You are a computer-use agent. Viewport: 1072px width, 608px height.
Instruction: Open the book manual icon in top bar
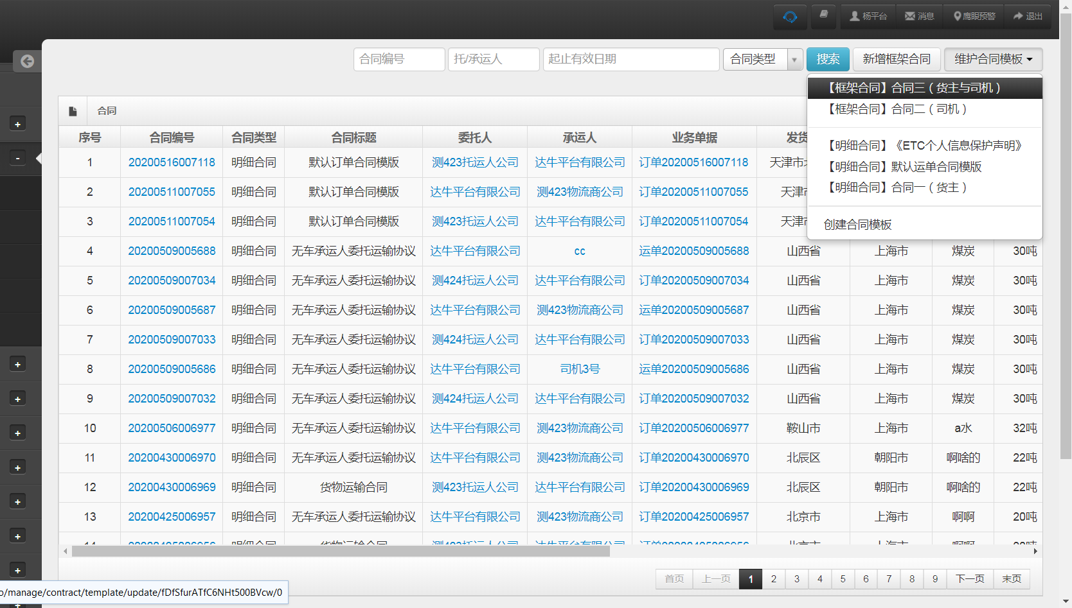[823, 15]
